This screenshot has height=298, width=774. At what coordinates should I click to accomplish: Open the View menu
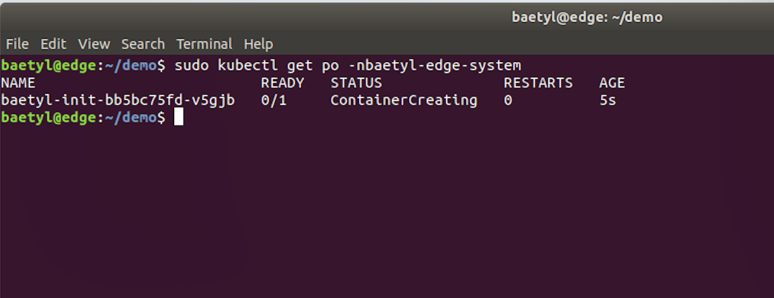tap(94, 44)
